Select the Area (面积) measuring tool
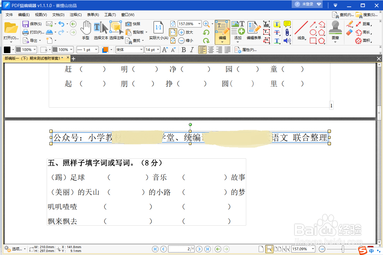This screenshot has height=255, width=383. (x=363, y=41)
